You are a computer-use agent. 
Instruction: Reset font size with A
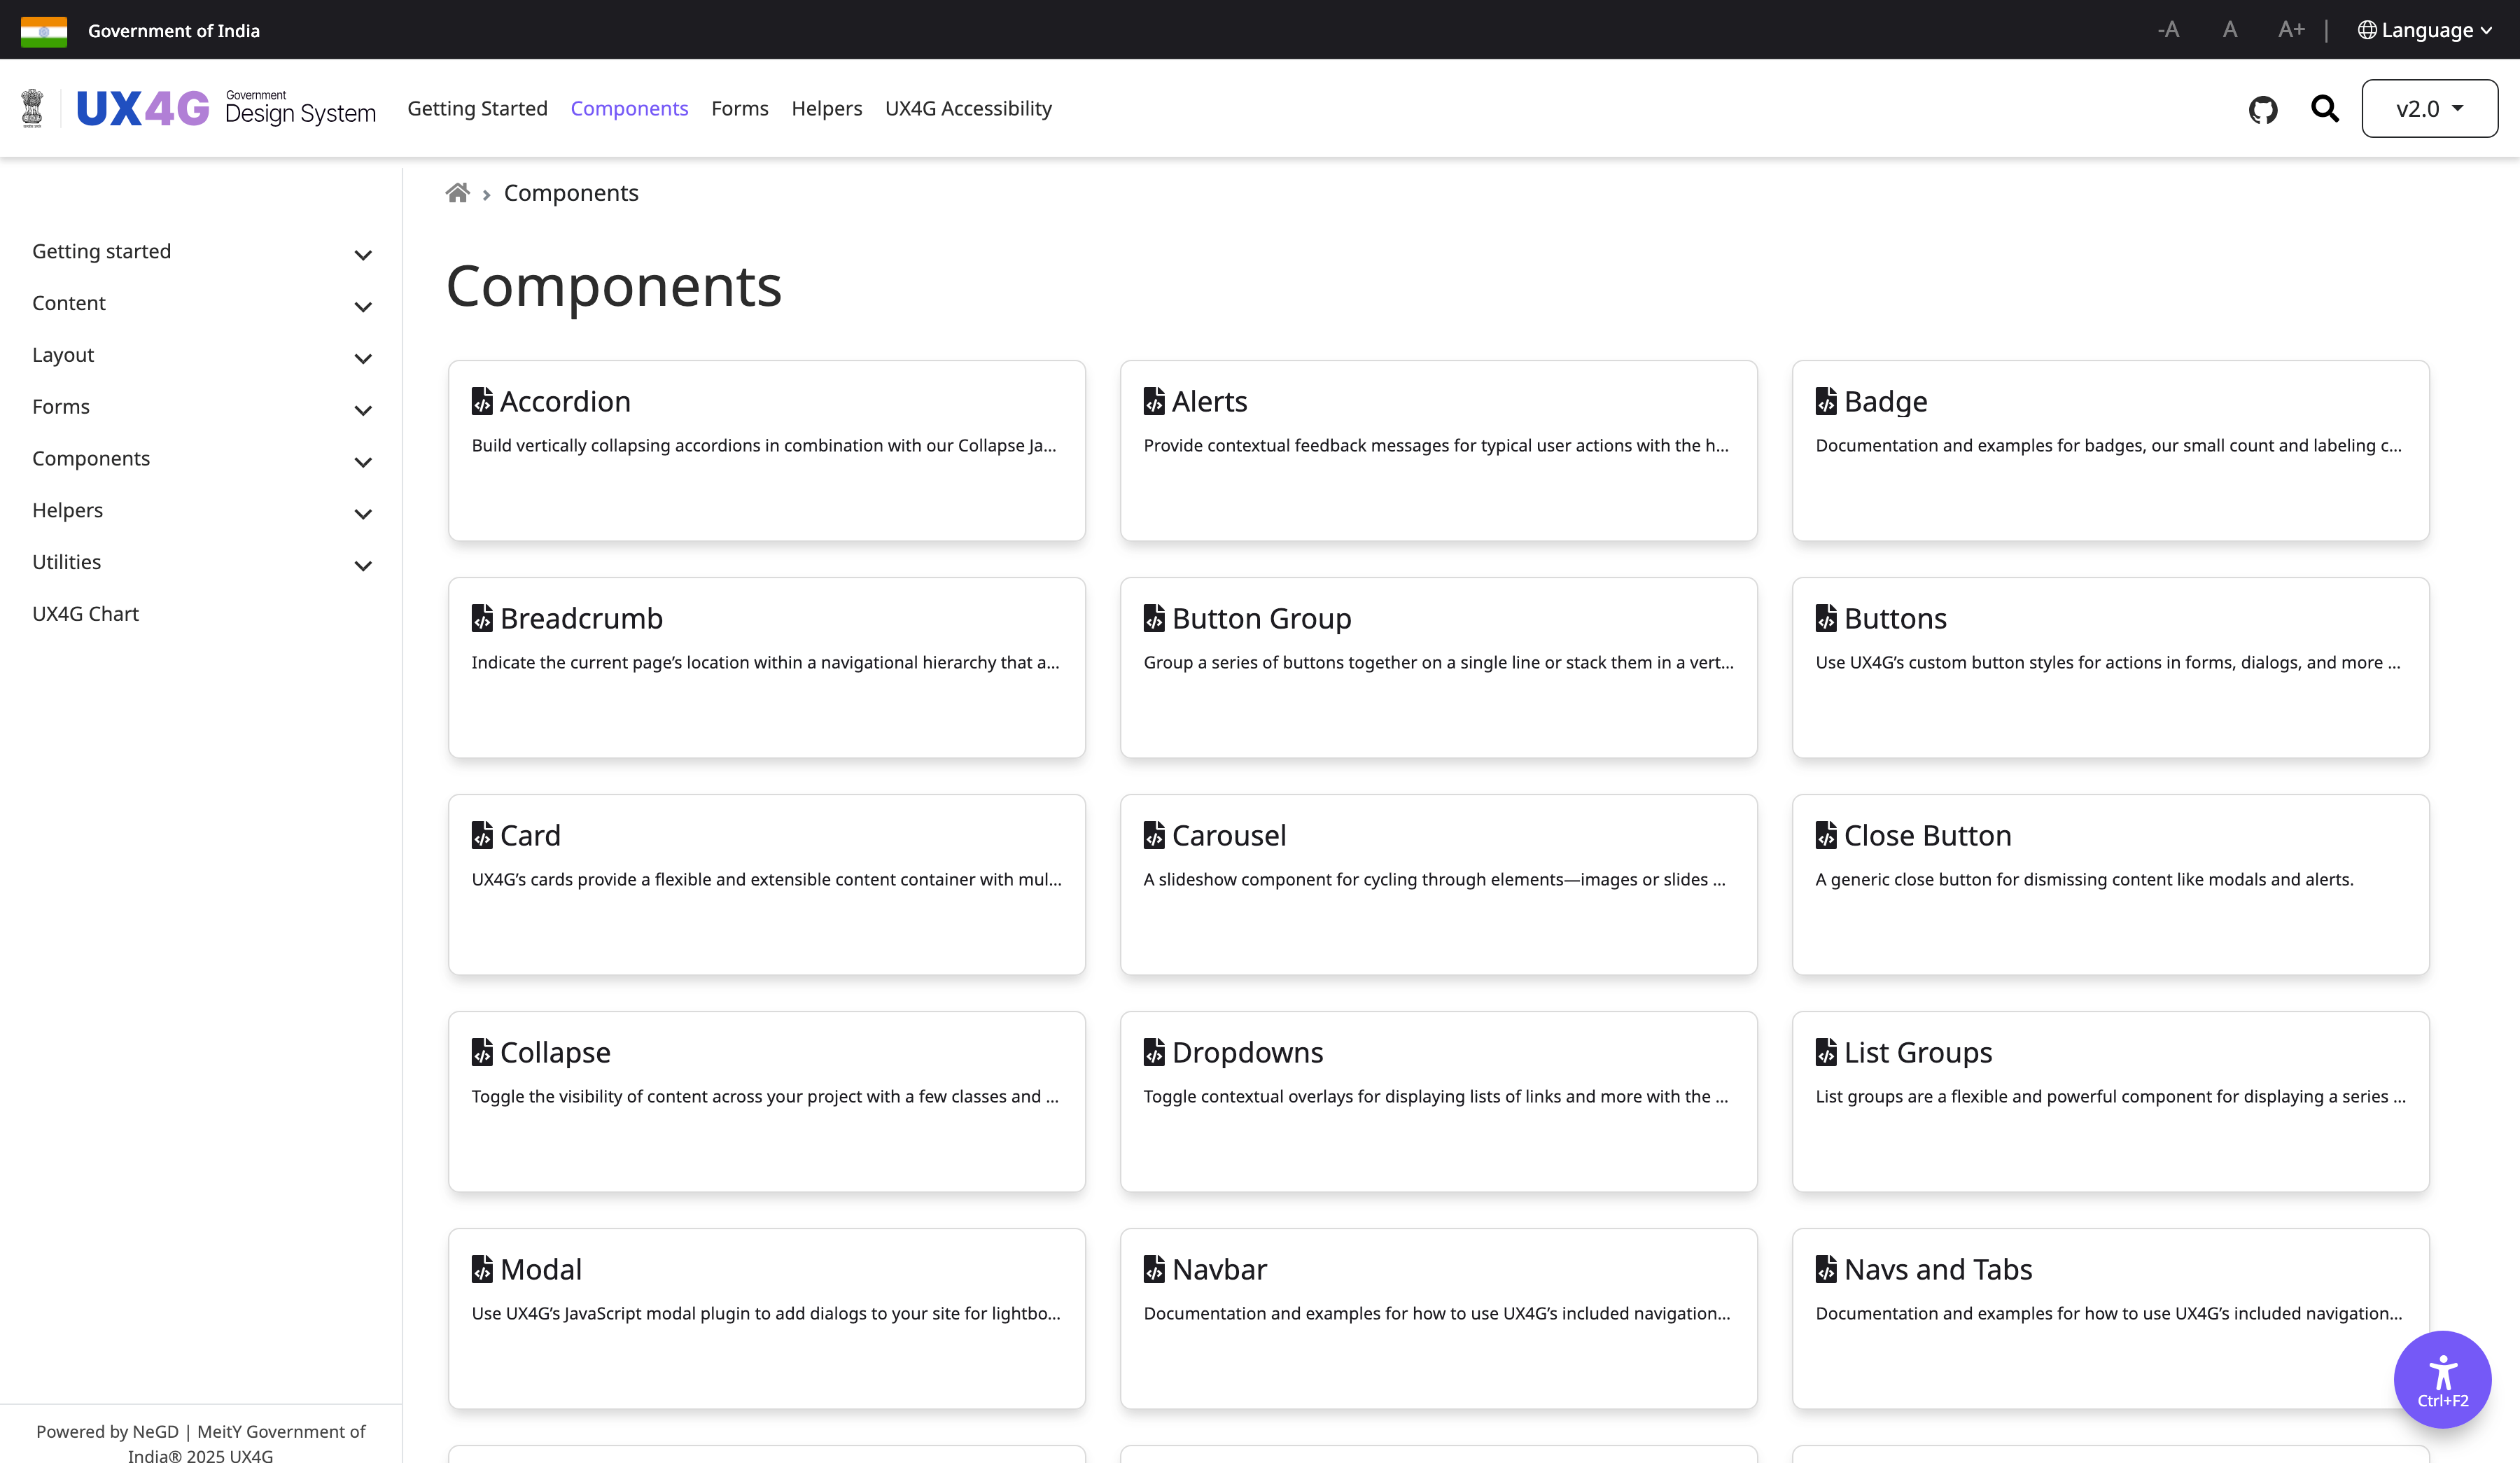[x=2229, y=30]
